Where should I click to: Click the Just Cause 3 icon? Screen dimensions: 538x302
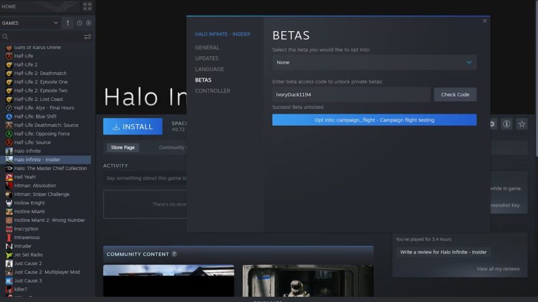(9, 281)
